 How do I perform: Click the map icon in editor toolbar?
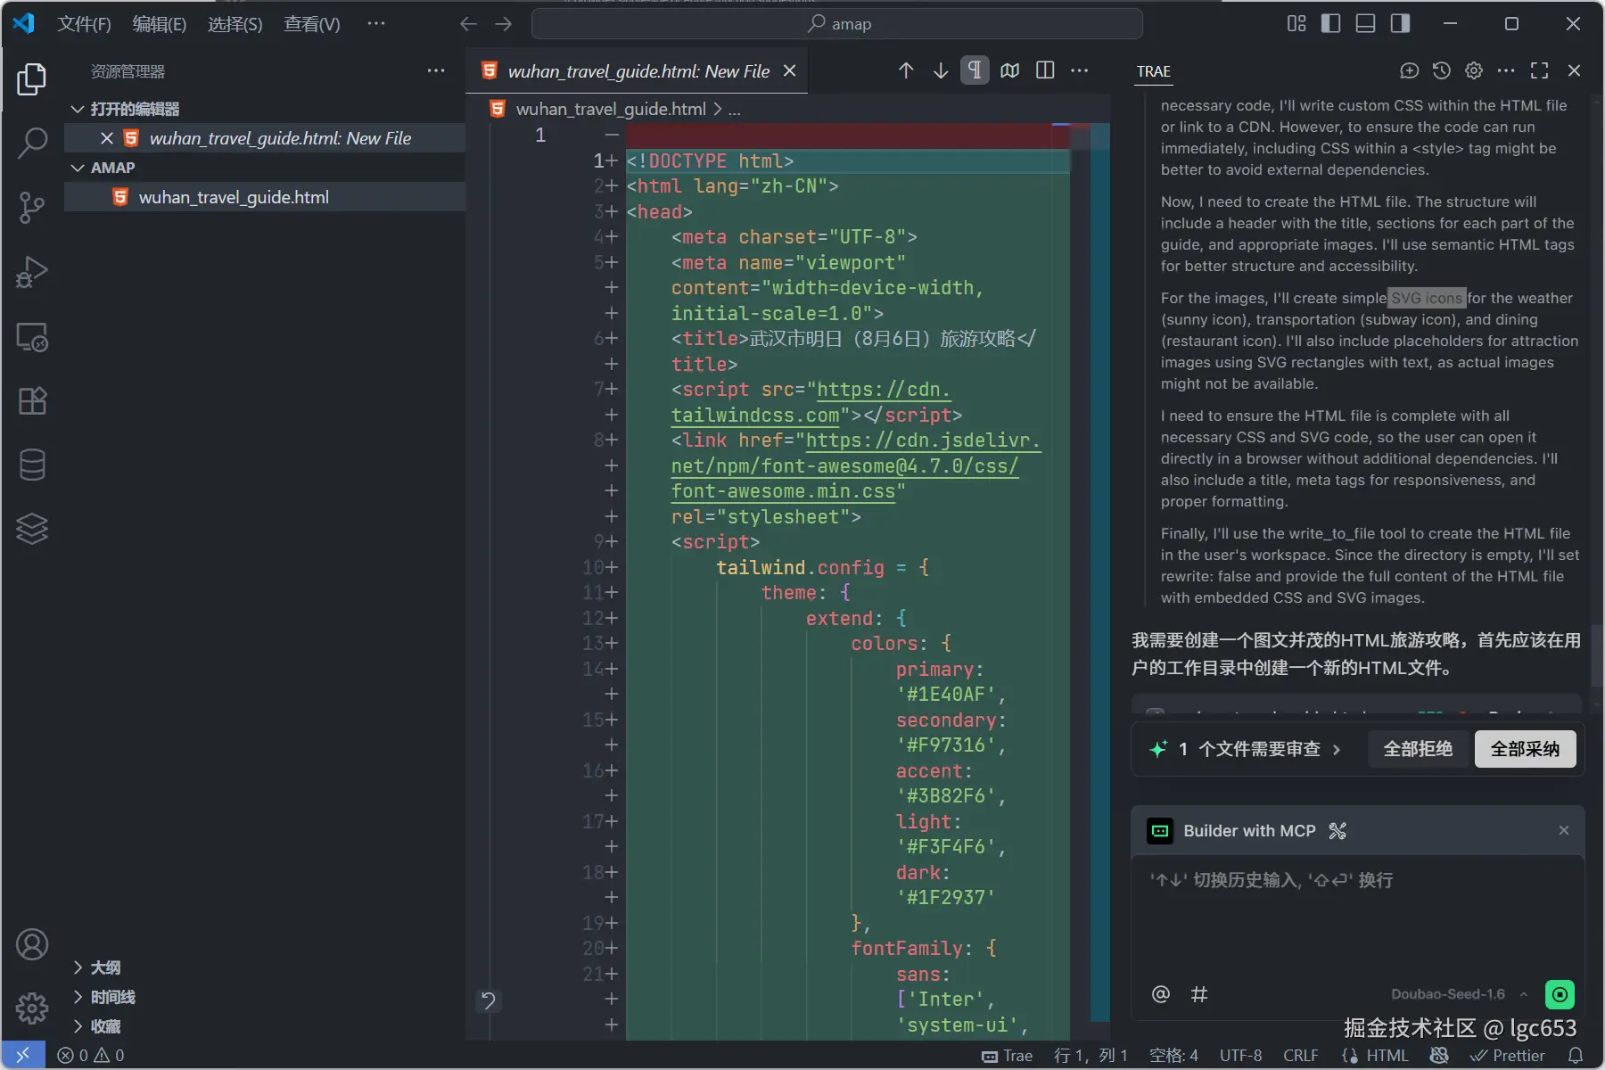(1010, 70)
